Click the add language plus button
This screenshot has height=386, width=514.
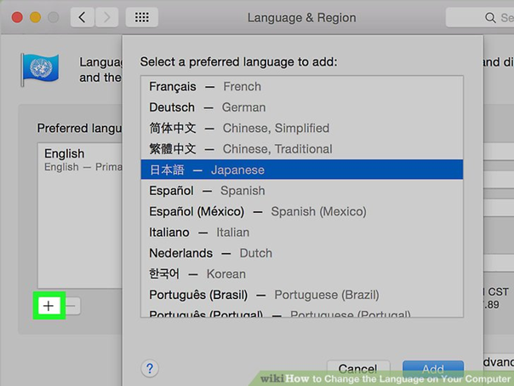click(x=49, y=306)
